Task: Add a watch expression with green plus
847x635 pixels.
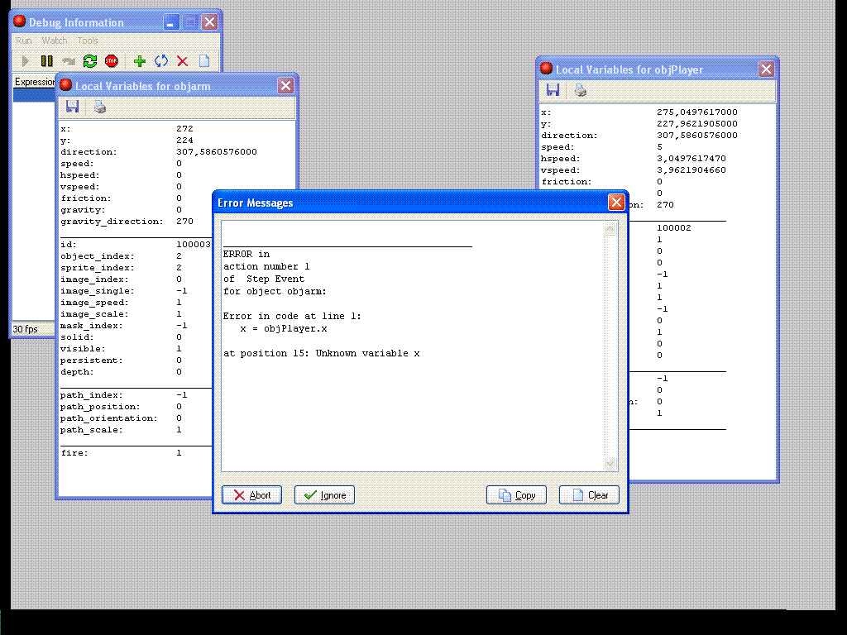Action: [140, 61]
